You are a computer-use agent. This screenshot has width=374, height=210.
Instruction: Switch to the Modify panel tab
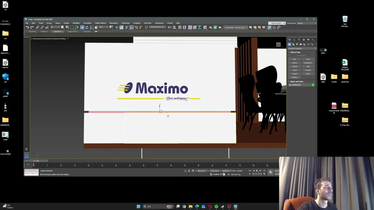(294, 40)
